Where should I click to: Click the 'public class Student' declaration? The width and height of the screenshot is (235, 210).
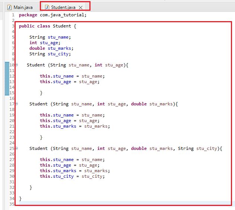click(48, 26)
